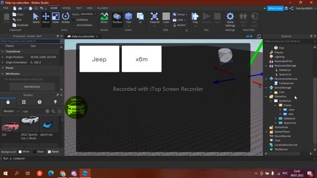Open Game Settings
The width and height of the screenshot is (317, 178).
pyautogui.click(x=230, y=20)
